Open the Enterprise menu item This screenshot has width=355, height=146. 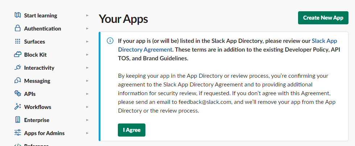click(37, 120)
